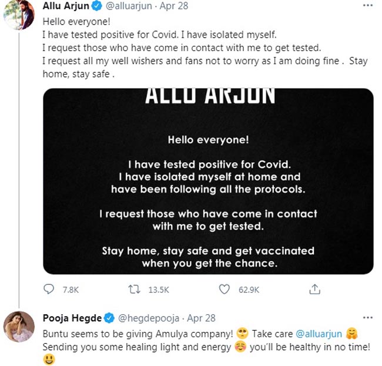Open the Allu Arjun display name

tap(67, 6)
